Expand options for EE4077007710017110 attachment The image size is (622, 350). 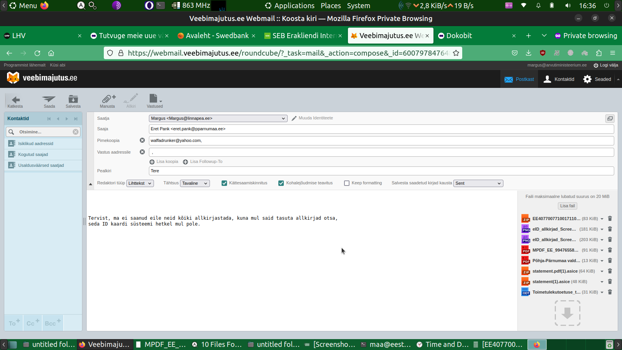[602, 219]
